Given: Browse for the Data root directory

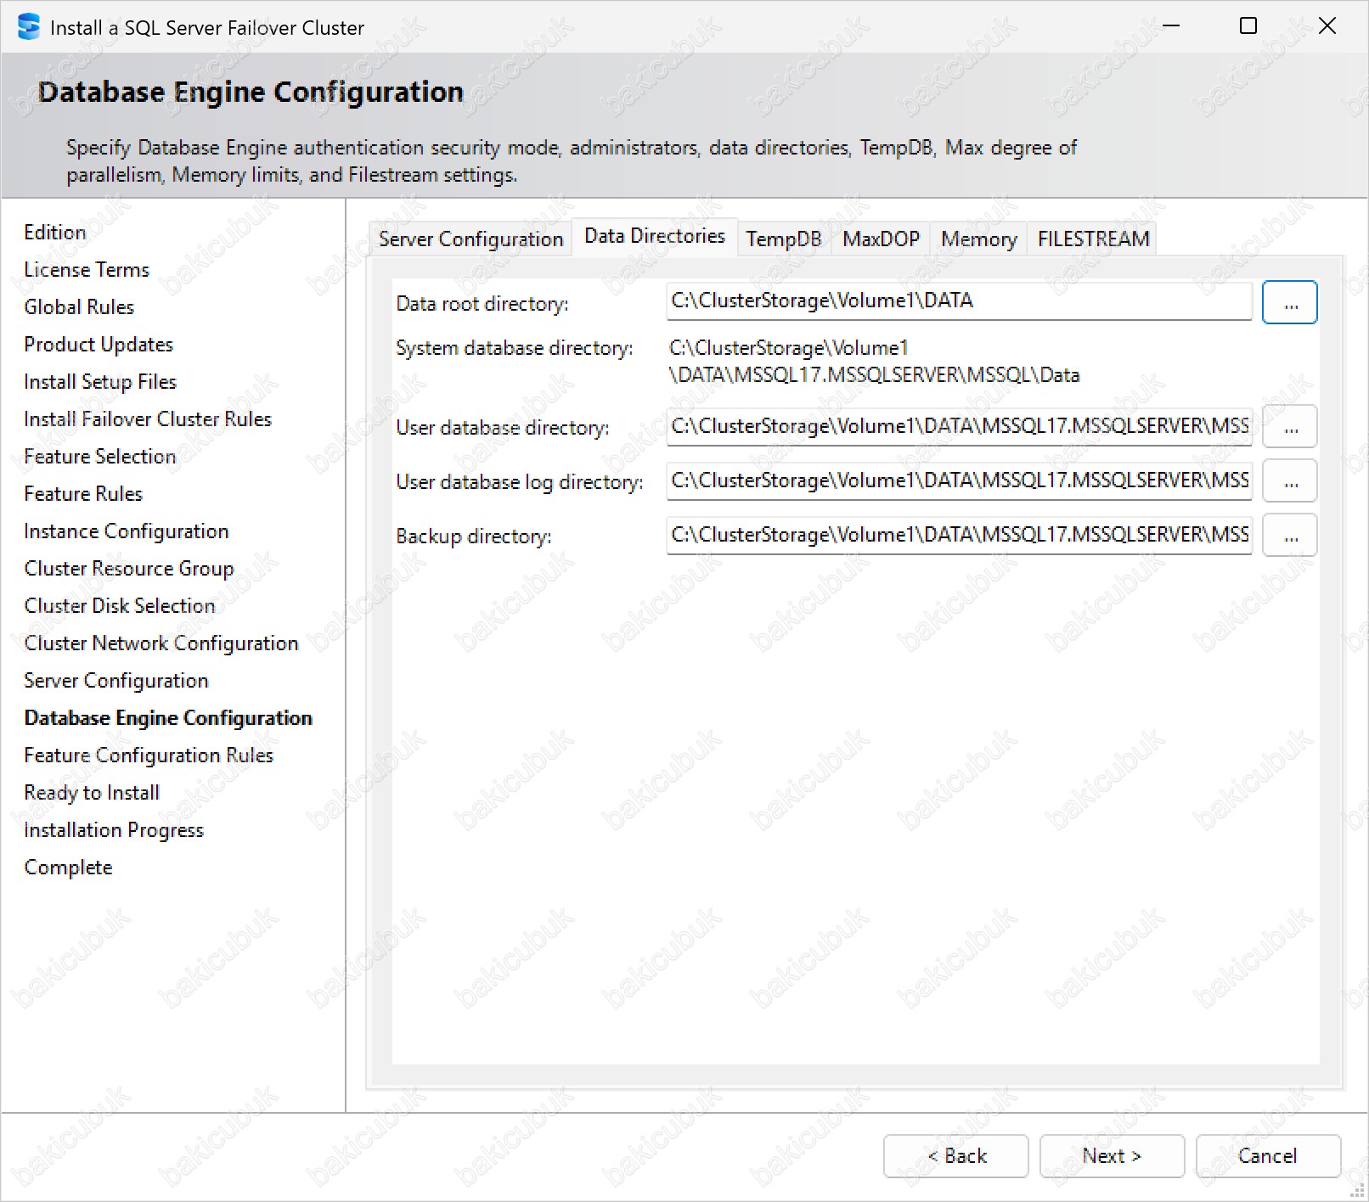Looking at the screenshot, I should pyautogui.click(x=1289, y=303).
